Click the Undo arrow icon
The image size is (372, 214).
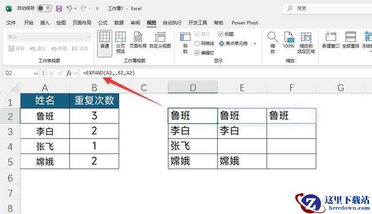click(x=69, y=9)
